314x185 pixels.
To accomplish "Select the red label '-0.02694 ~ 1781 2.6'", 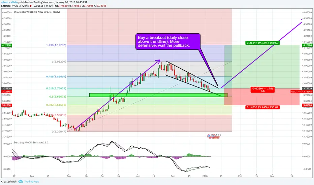I will (x=262, y=89).
